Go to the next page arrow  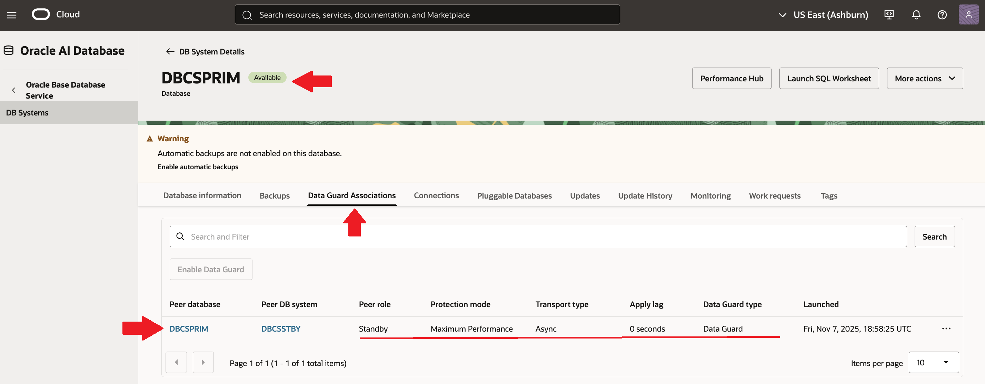click(x=203, y=362)
